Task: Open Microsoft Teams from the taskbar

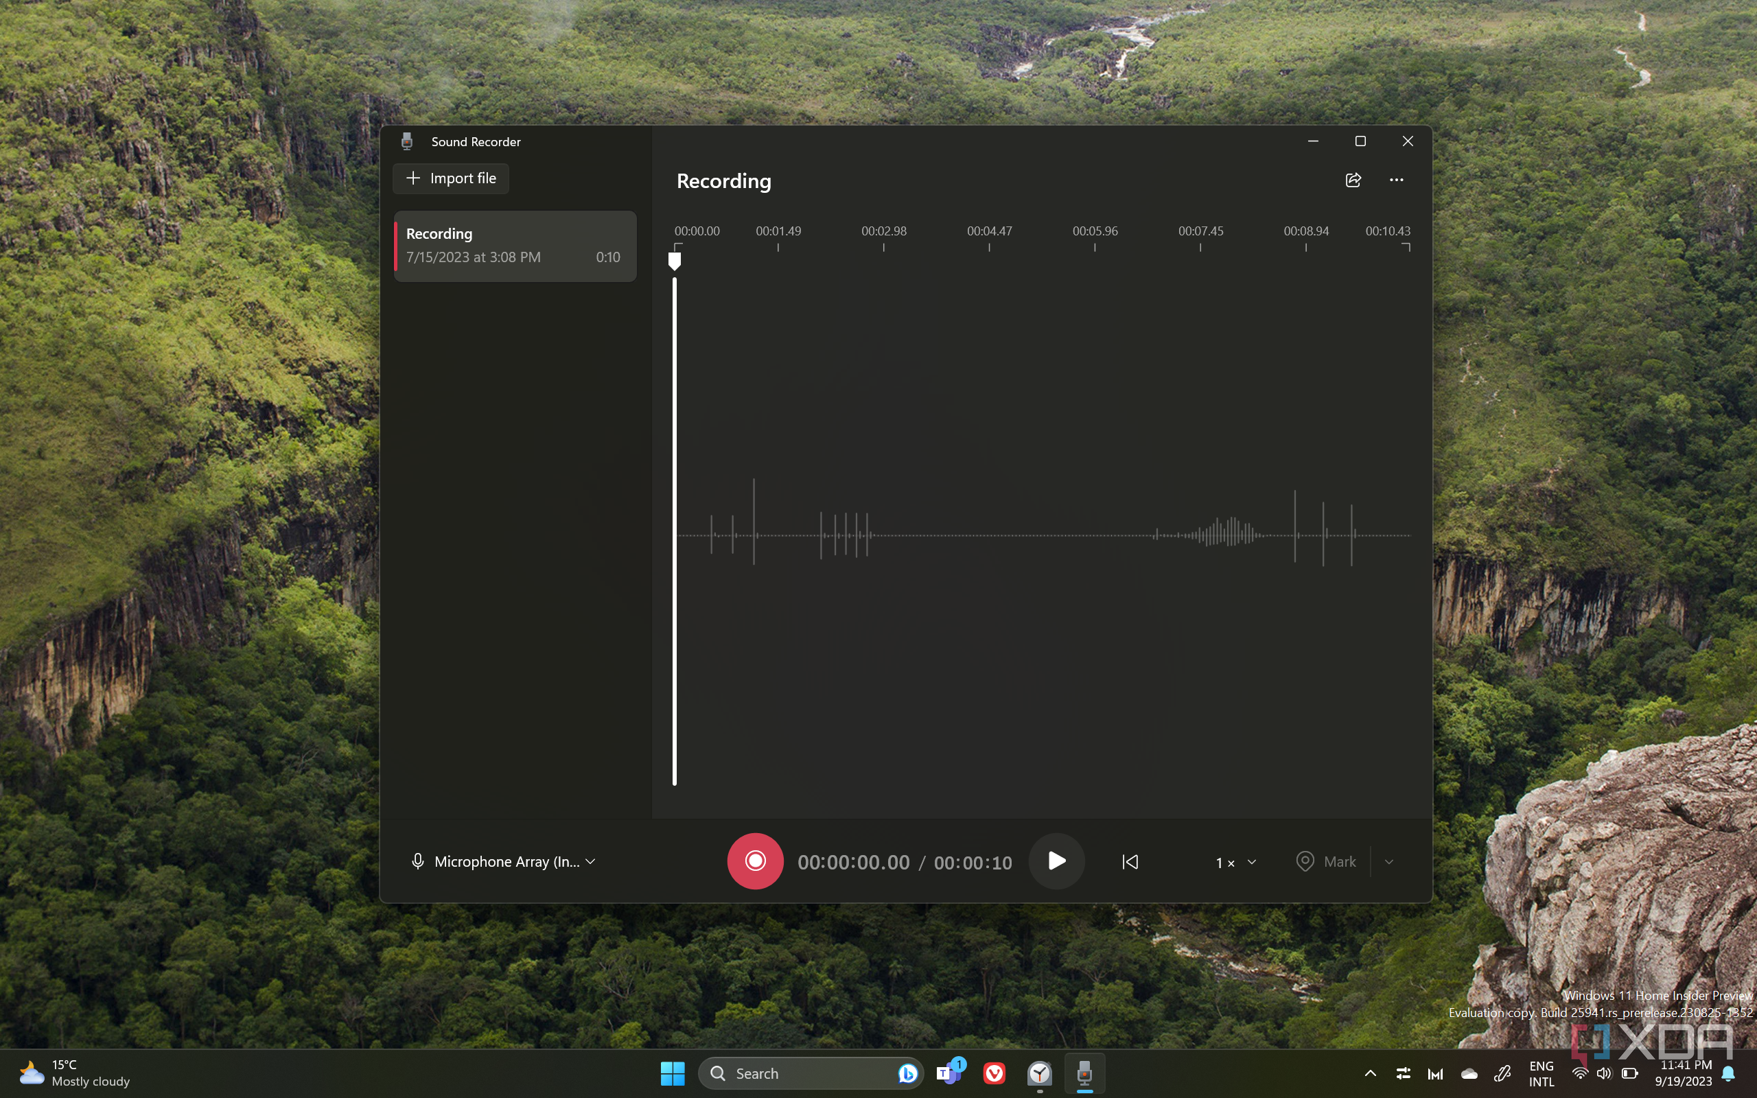Action: [x=950, y=1073]
